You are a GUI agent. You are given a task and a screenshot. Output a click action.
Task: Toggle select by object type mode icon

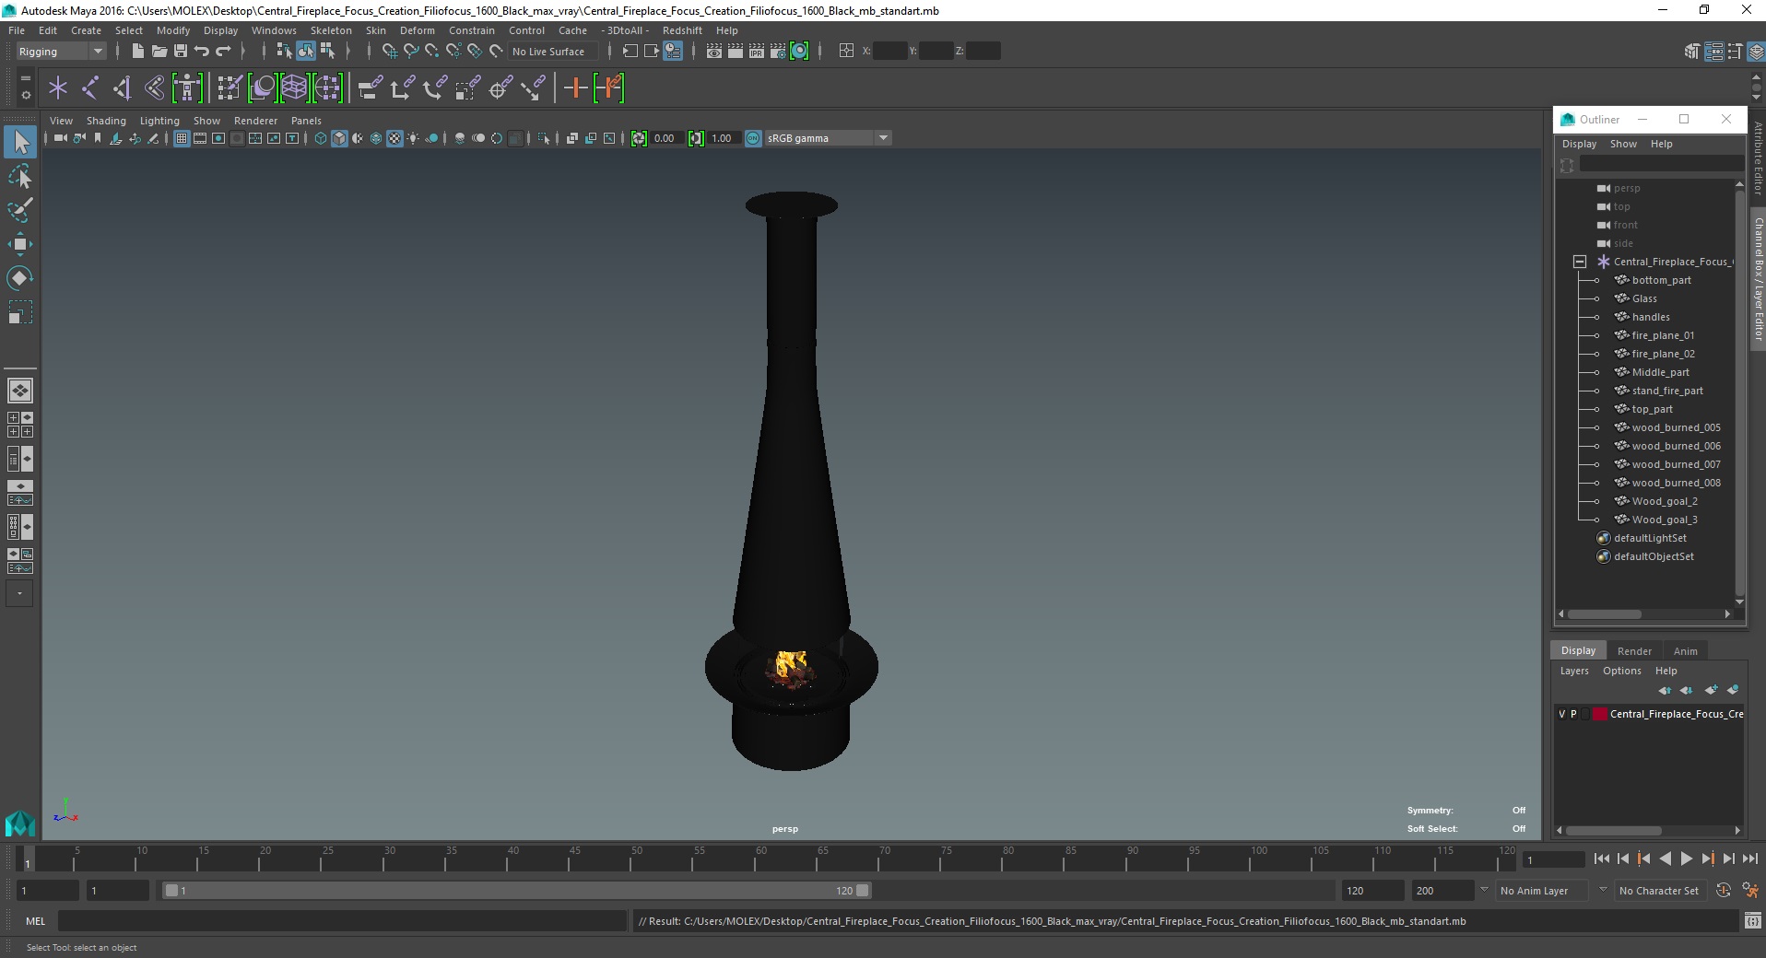tap(306, 52)
